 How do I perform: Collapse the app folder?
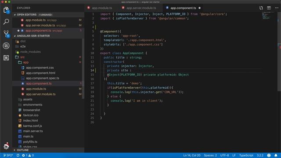pos(25,62)
